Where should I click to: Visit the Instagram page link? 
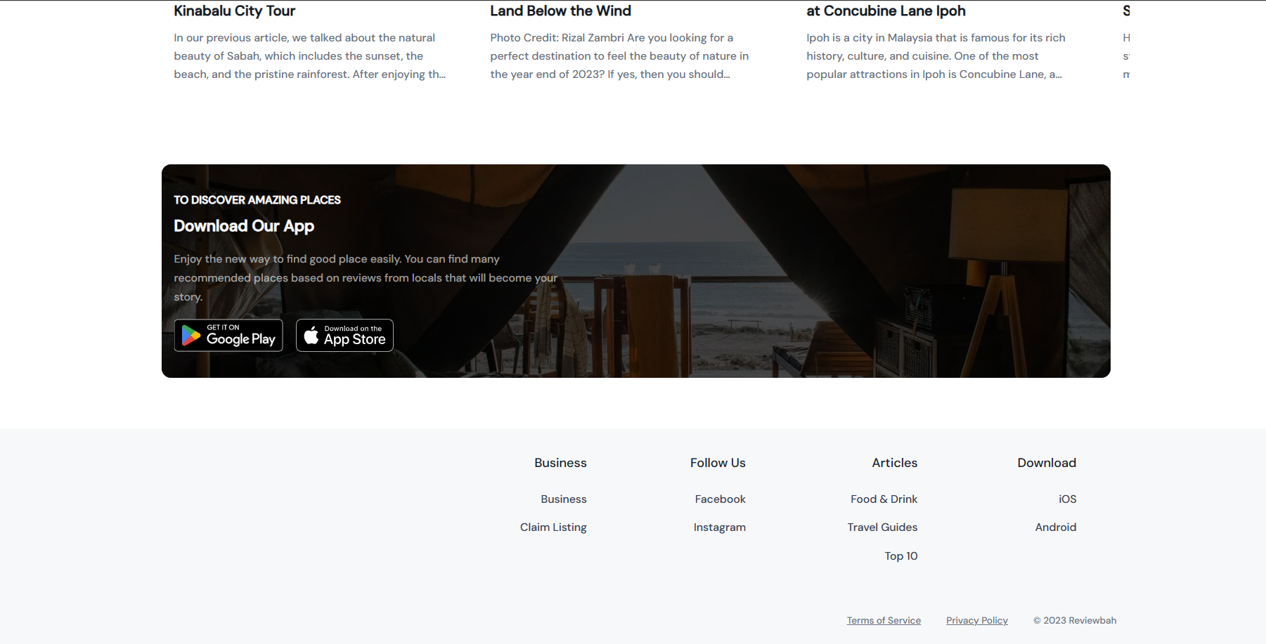pyautogui.click(x=719, y=527)
